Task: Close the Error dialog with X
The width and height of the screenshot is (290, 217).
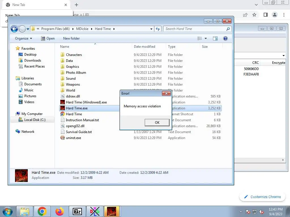Action: (x=166, y=93)
